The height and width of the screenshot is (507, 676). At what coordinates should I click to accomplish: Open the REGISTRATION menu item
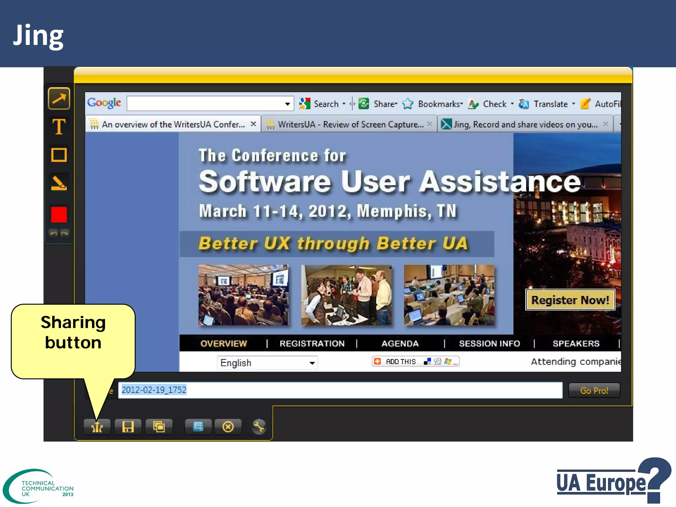(x=312, y=344)
